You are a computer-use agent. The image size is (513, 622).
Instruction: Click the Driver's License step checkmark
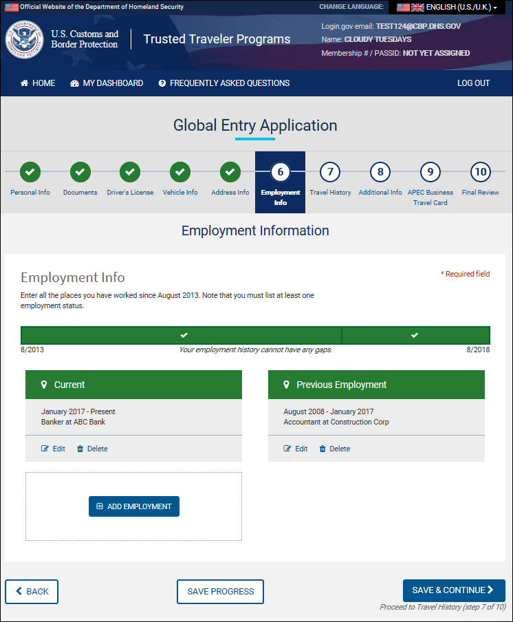point(130,172)
